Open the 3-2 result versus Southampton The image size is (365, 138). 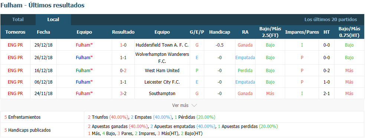pos(123,94)
